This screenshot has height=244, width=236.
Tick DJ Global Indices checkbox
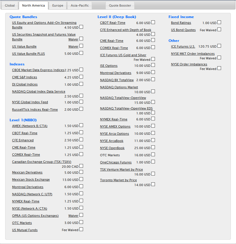[81, 84]
